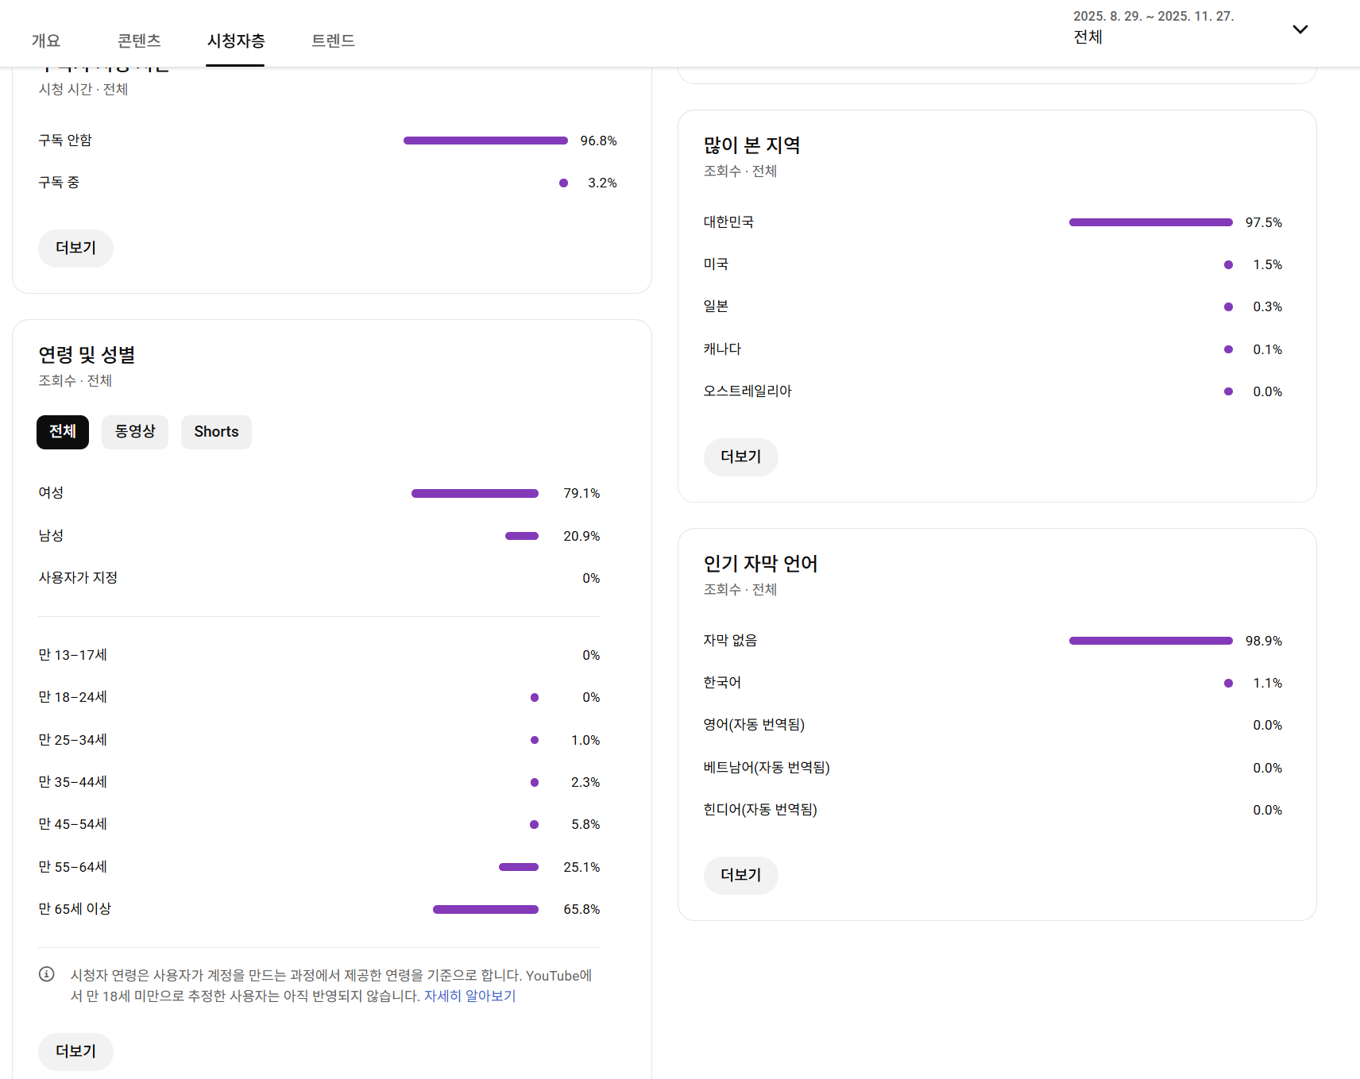The image size is (1360, 1079).
Task: Open the 자세히 알아보기 link
Action: pos(469,996)
